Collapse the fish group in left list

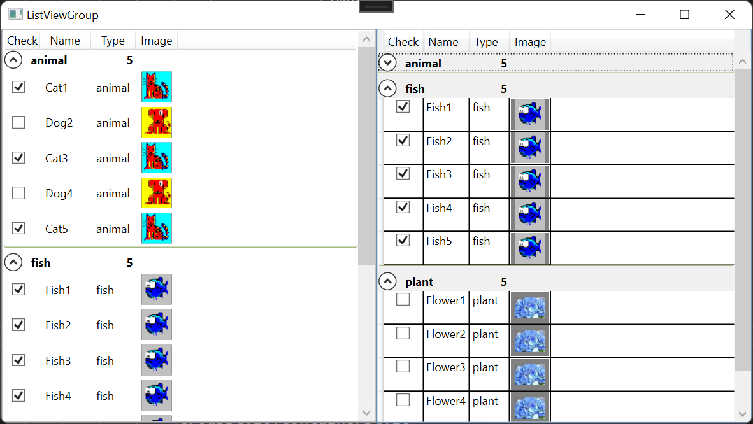click(13, 262)
